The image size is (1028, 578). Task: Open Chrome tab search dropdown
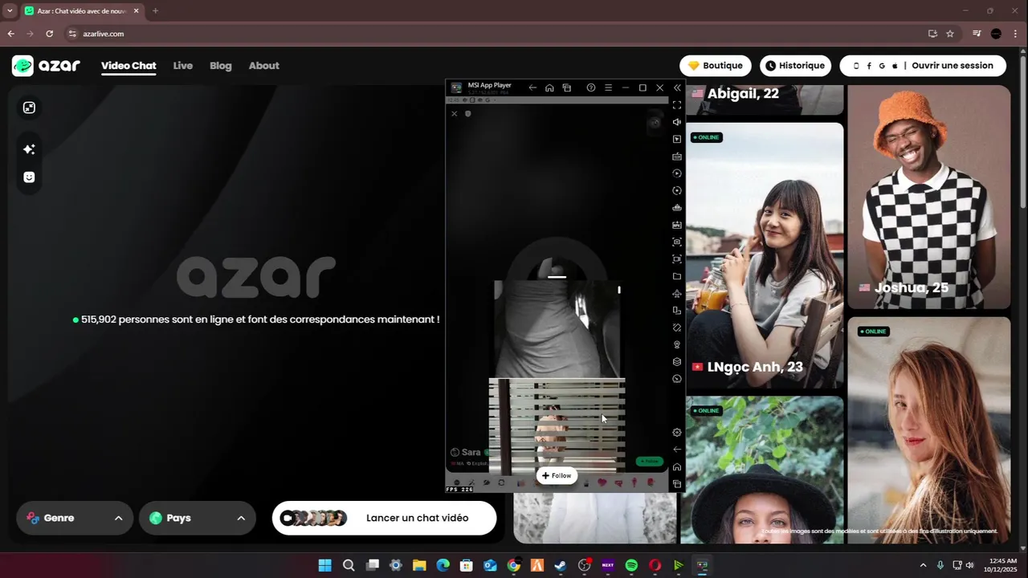point(10,11)
